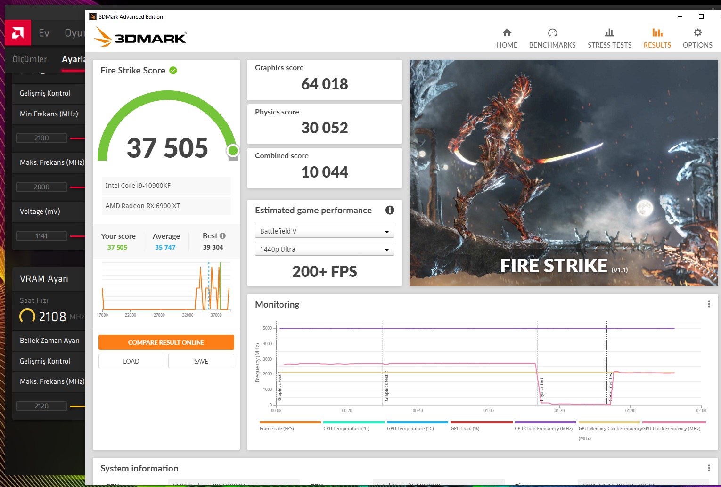Screen dimensions: 721x487
Task: Click the green valid score checkmark
Action: pos(173,70)
